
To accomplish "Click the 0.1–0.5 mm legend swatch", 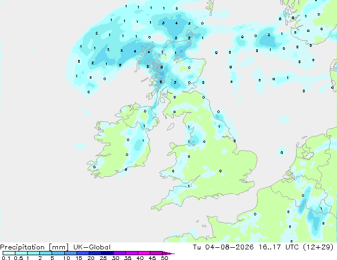I will 9,253.
